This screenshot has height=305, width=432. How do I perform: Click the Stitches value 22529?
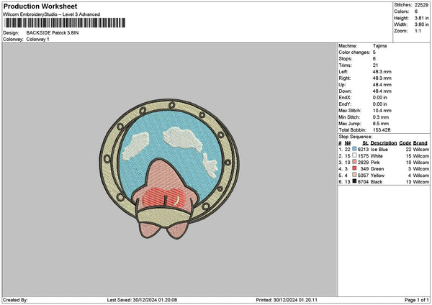tap(421, 5)
